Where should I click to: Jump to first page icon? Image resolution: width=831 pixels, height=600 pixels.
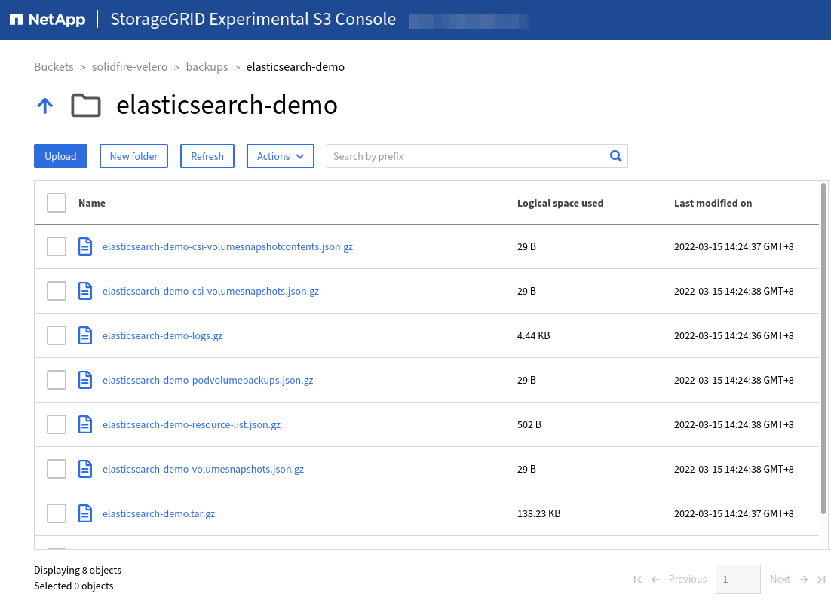(x=637, y=580)
